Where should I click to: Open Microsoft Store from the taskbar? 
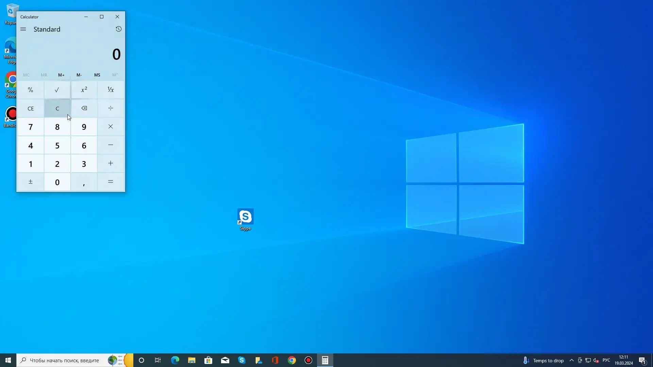pyautogui.click(x=208, y=360)
